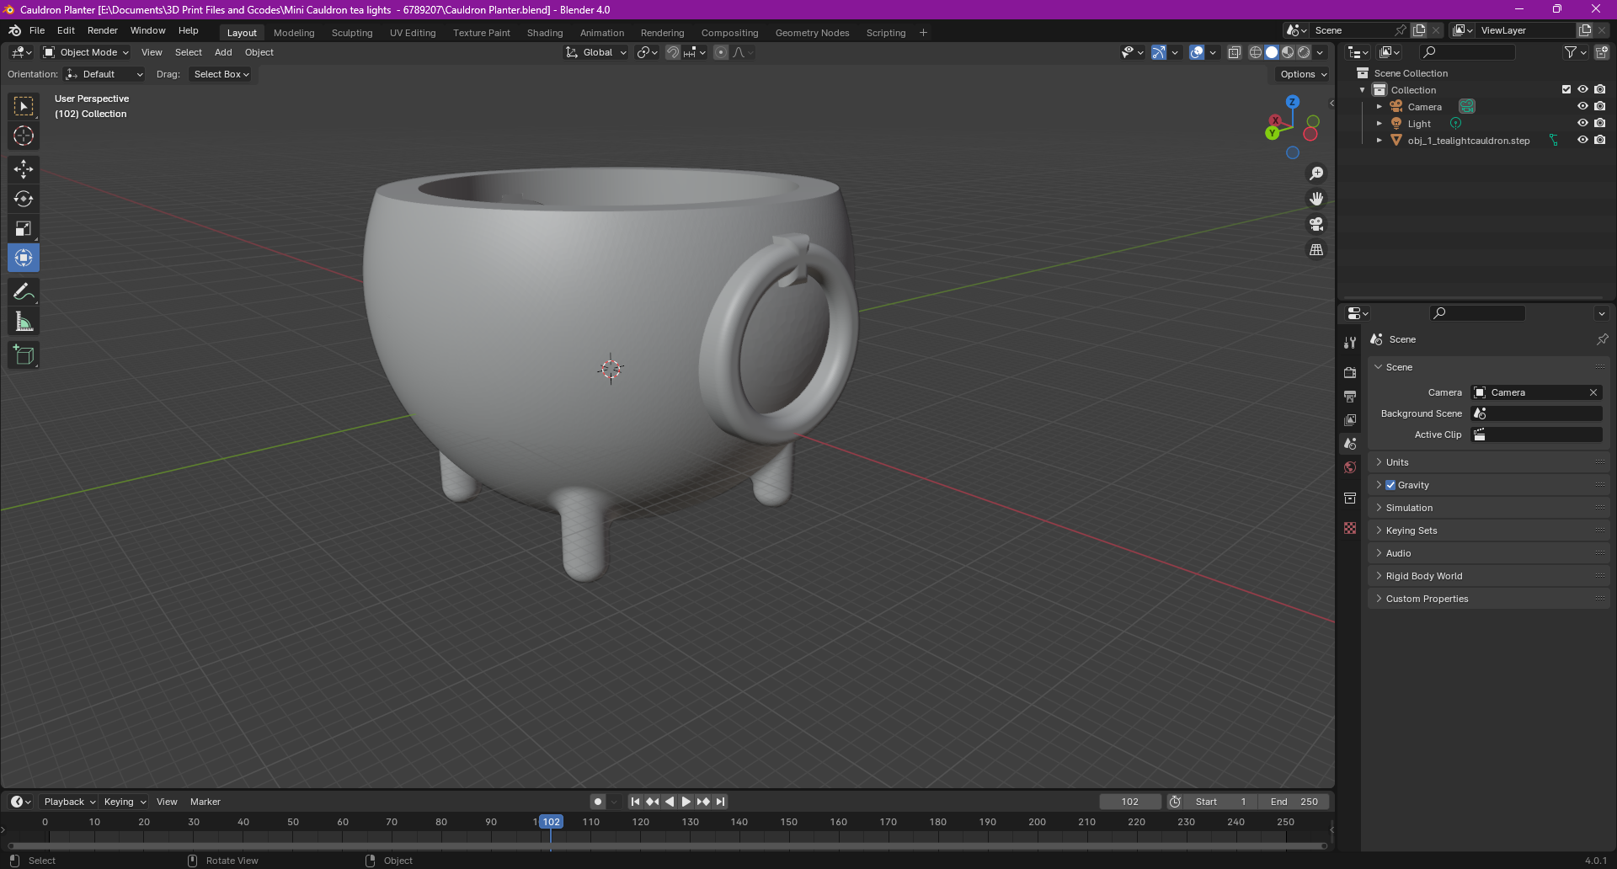Screen dimensions: 1617x869
Task: Open the Tool properties tab
Action: [1350, 343]
